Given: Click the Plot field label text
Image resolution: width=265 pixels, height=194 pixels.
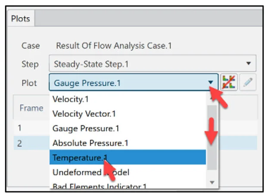Looking at the screenshot, I should (29, 83).
